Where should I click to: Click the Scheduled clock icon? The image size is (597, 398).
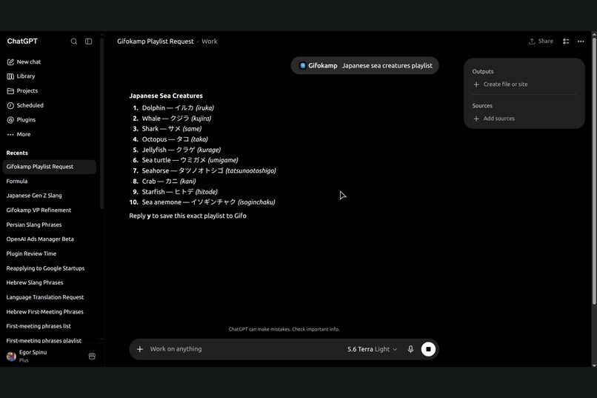(10, 105)
